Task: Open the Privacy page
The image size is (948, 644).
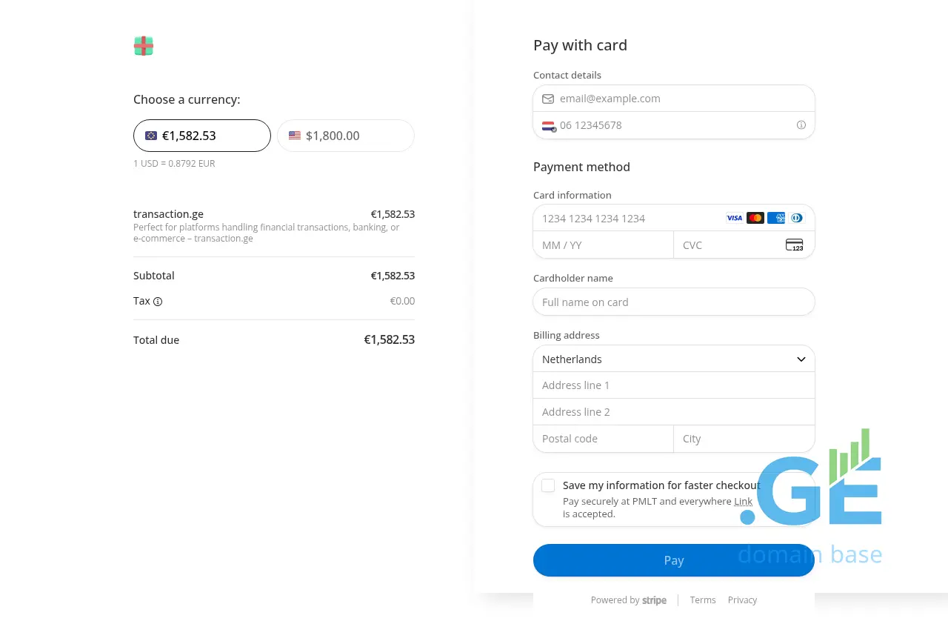Action: coord(742,600)
